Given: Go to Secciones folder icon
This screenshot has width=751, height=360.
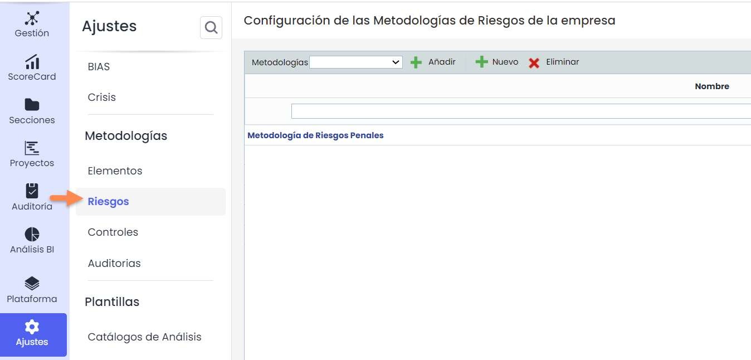Looking at the screenshot, I should pos(32,105).
